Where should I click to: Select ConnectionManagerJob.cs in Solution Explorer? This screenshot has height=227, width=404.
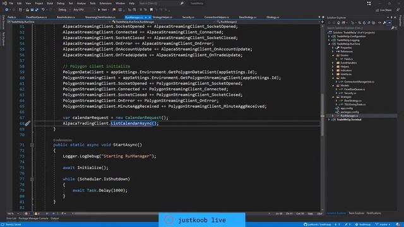pyautogui.click(x=359, y=82)
